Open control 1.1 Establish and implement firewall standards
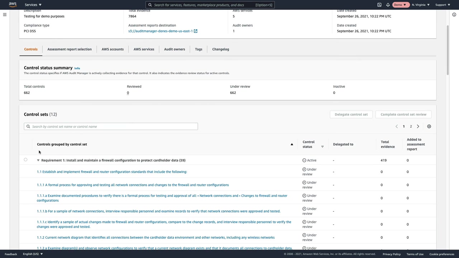 (112, 172)
